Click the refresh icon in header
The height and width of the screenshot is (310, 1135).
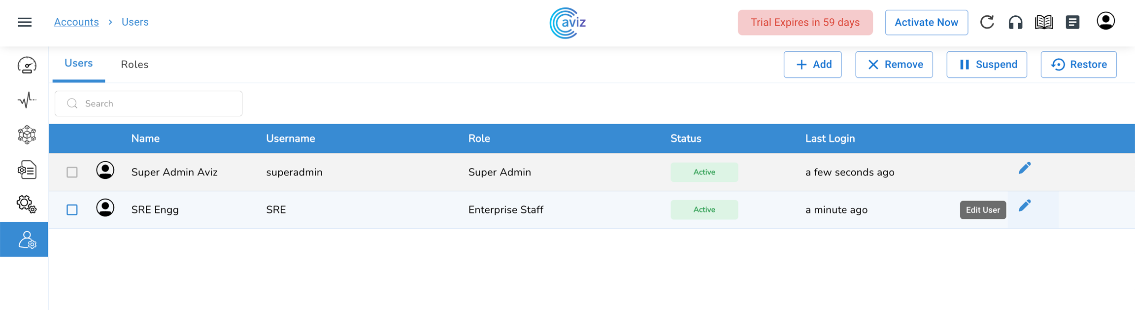point(987,22)
